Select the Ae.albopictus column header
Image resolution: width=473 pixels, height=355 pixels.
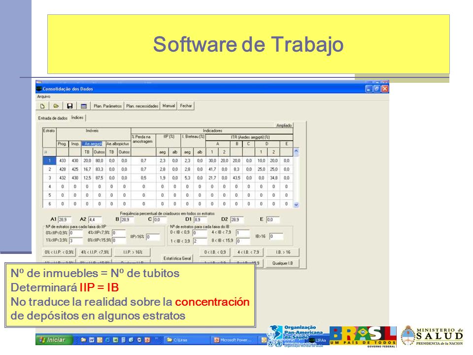[x=118, y=144]
